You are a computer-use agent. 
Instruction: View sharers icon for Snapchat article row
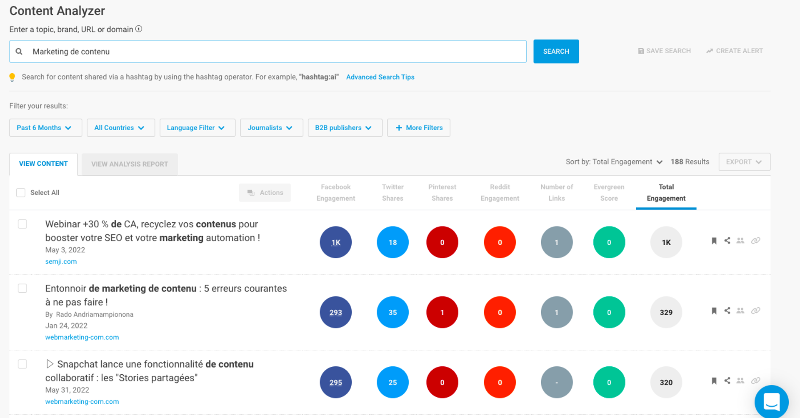pos(740,381)
